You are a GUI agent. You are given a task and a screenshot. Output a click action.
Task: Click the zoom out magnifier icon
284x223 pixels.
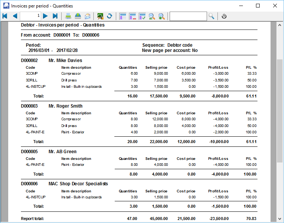point(152,16)
